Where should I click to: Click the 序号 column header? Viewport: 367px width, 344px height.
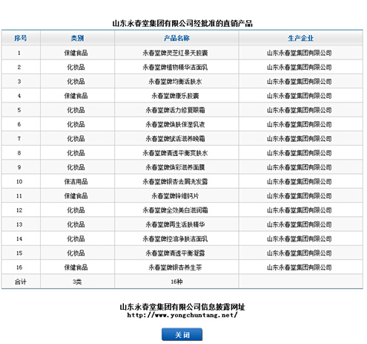click(21, 38)
